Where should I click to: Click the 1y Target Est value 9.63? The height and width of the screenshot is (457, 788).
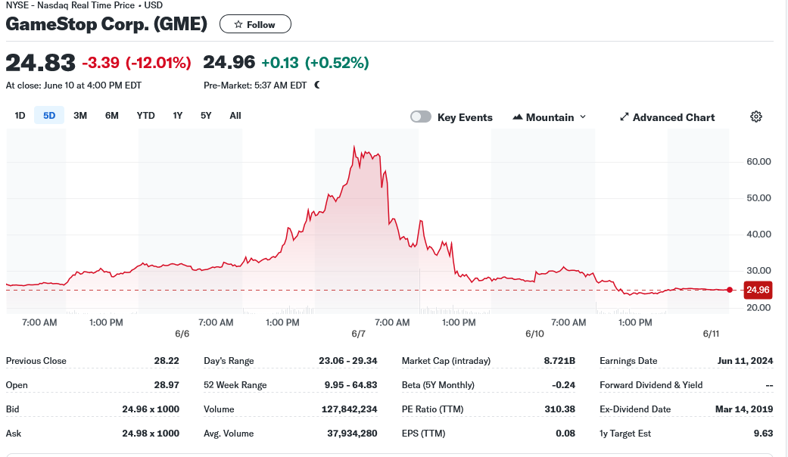[x=763, y=433]
